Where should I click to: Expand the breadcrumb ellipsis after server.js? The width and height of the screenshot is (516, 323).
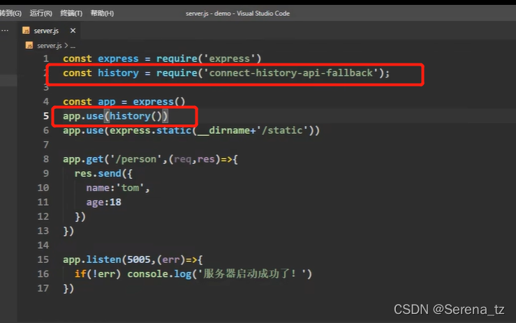pos(73,46)
